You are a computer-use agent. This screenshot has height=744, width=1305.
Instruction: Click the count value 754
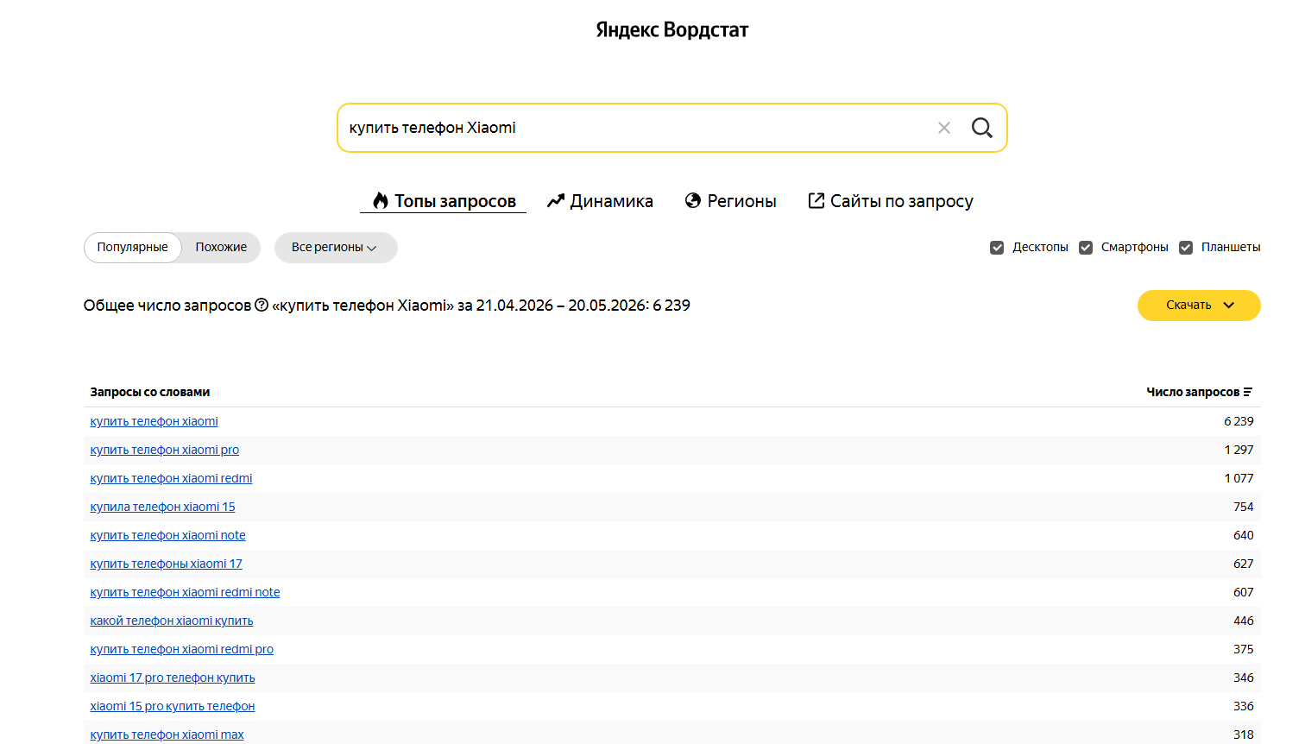tap(1244, 507)
